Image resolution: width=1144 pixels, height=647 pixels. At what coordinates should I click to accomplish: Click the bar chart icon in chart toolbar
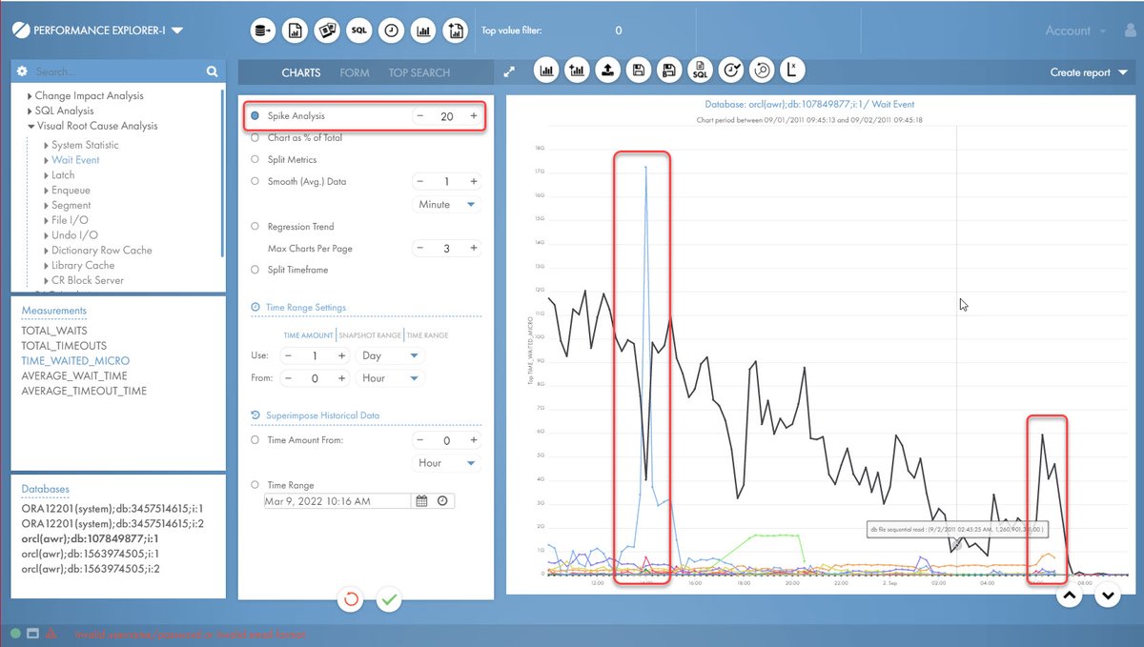[548, 70]
